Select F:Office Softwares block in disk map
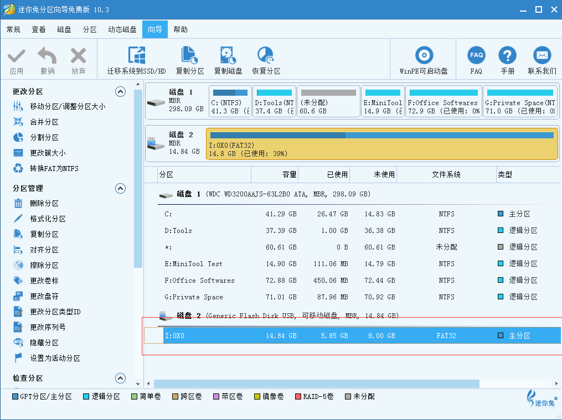 click(x=444, y=101)
